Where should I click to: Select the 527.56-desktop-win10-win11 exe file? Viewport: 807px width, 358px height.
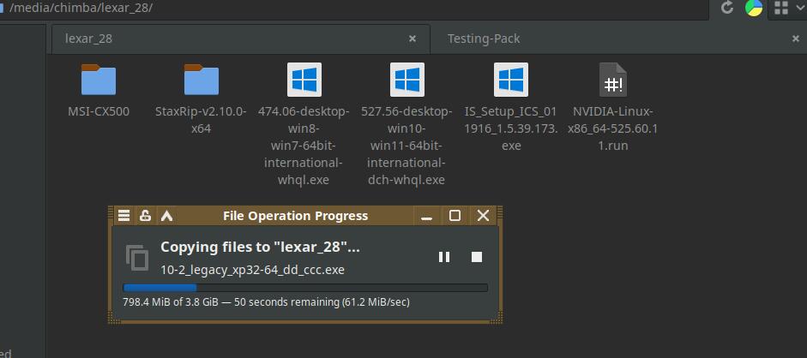(x=407, y=81)
